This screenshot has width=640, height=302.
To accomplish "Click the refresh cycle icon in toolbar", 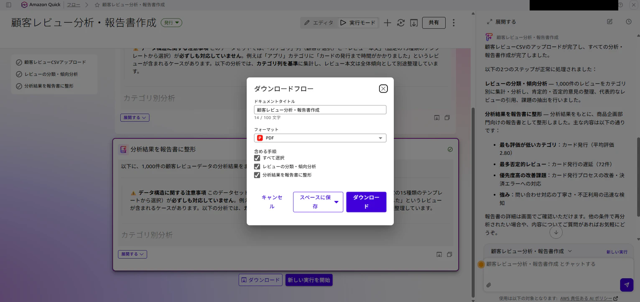I will coord(401,23).
